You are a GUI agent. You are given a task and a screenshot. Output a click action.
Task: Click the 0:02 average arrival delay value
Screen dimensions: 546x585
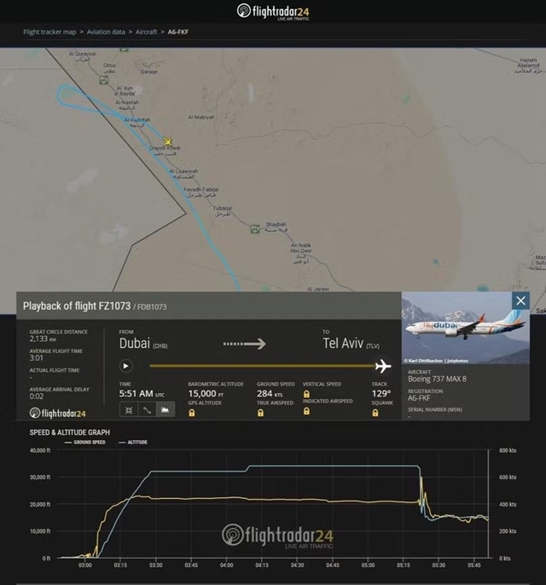pos(37,397)
